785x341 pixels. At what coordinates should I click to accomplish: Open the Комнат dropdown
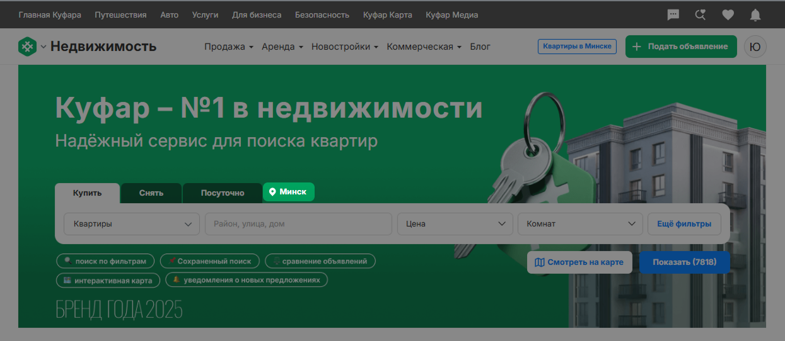(580, 224)
